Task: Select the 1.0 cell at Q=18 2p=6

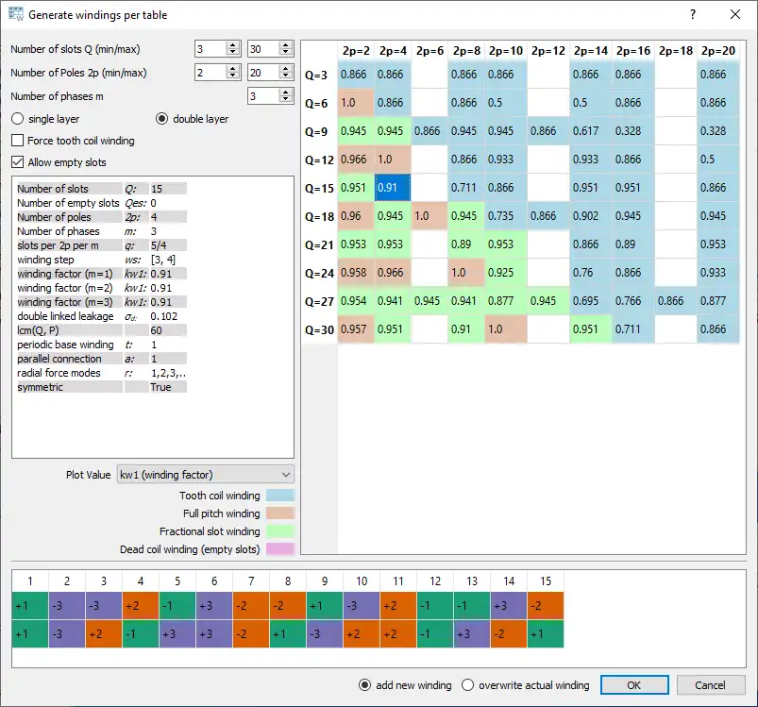Action: click(430, 215)
